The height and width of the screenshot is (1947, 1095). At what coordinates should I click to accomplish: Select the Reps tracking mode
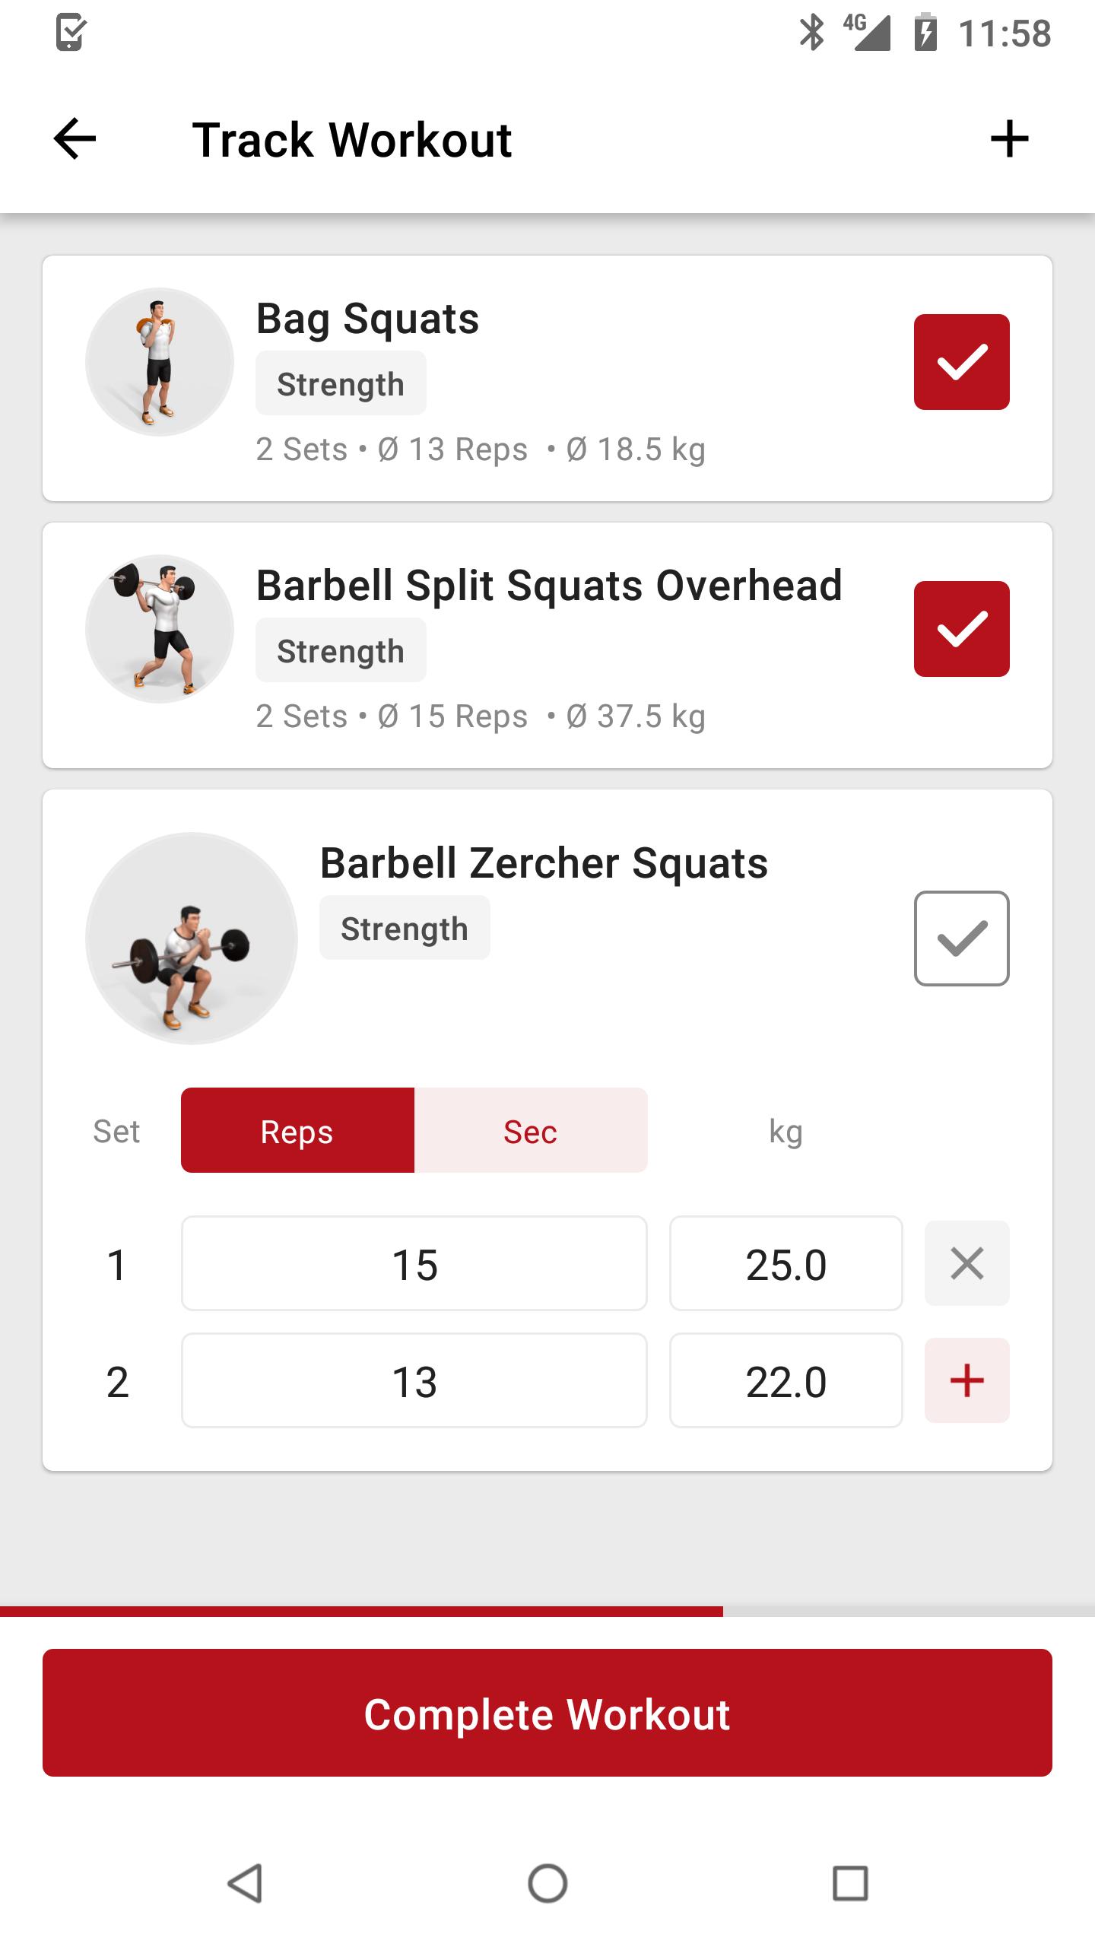click(297, 1131)
